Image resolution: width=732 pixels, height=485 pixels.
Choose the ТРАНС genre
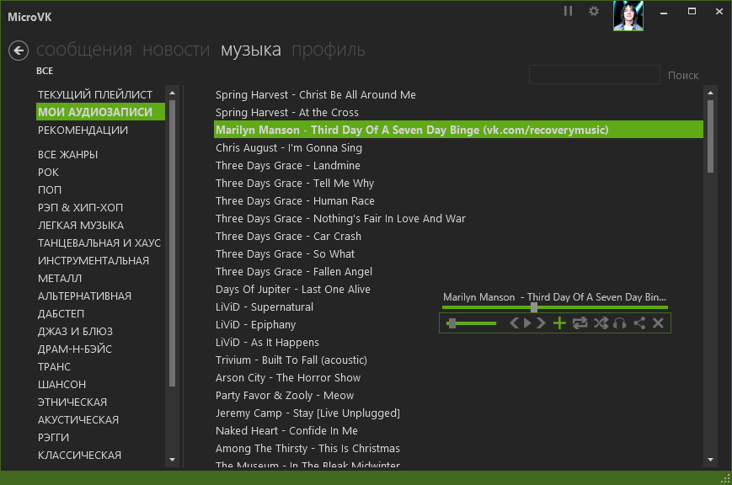coord(54,367)
